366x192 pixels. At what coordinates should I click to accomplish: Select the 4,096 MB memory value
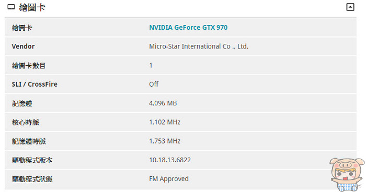point(163,103)
